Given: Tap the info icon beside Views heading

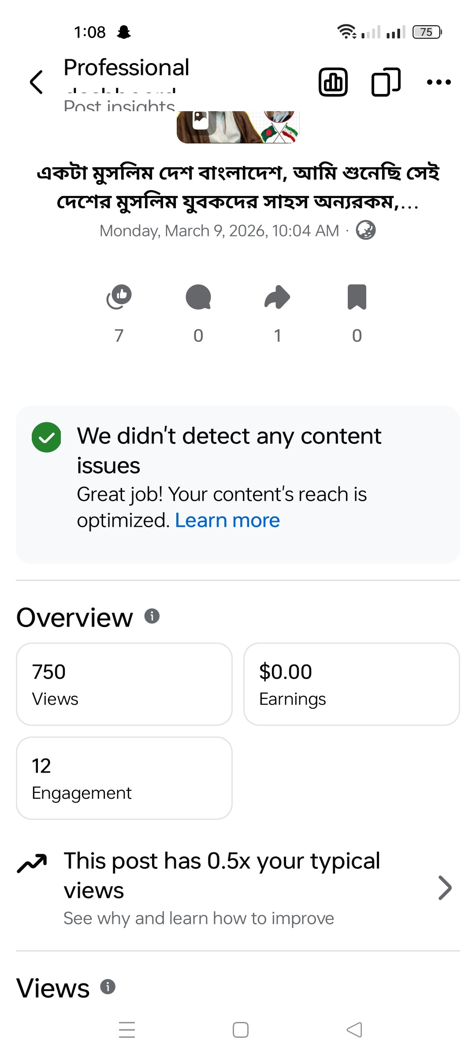Looking at the screenshot, I should pyautogui.click(x=108, y=986).
